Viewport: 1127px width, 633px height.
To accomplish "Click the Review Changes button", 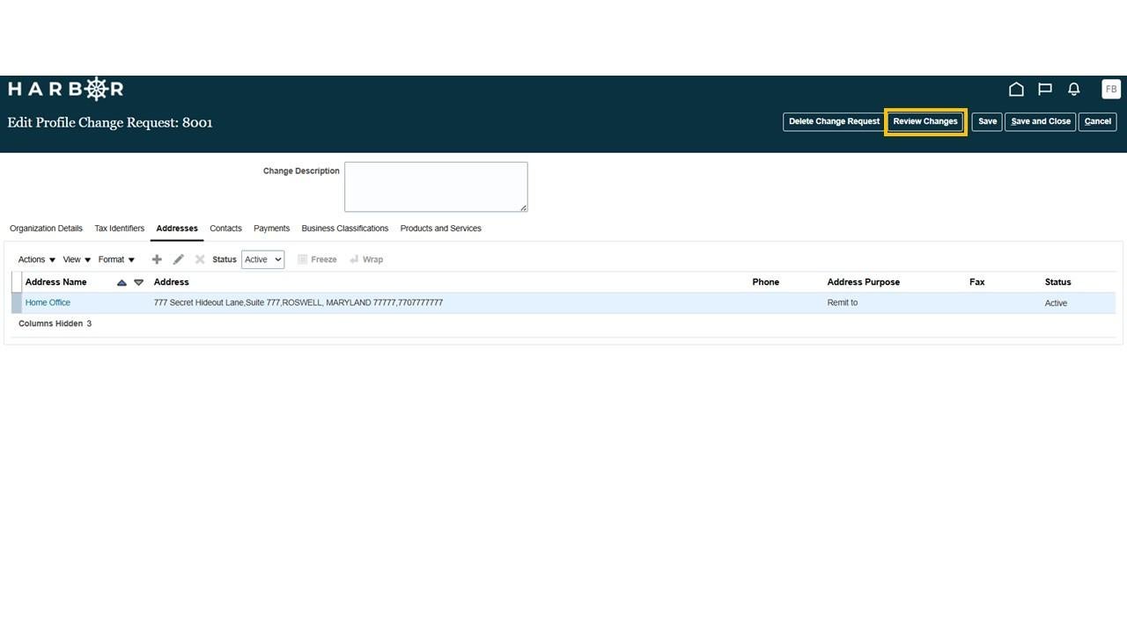I will pos(925,121).
